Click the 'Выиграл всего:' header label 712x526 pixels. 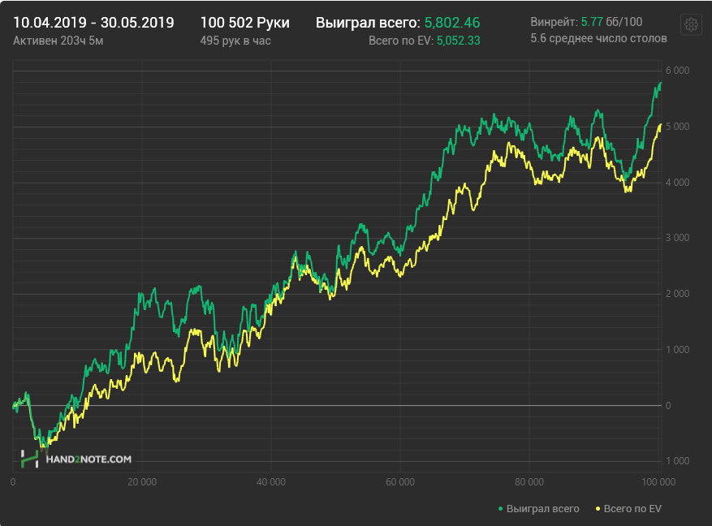pos(368,23)
